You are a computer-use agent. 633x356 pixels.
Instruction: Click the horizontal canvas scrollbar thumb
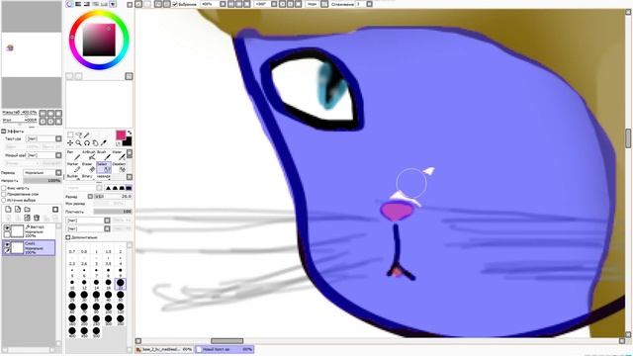click(226, 341)
